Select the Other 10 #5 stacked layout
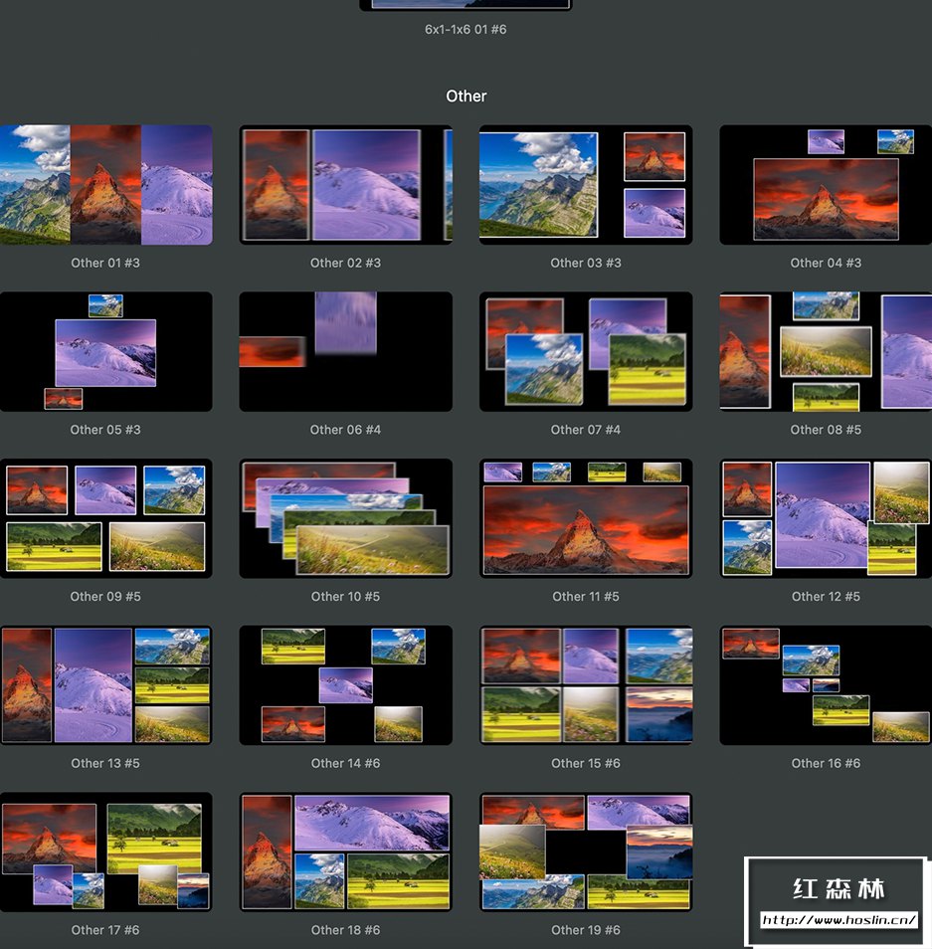This screenshot has height=949, width=932. pos(345,518)
